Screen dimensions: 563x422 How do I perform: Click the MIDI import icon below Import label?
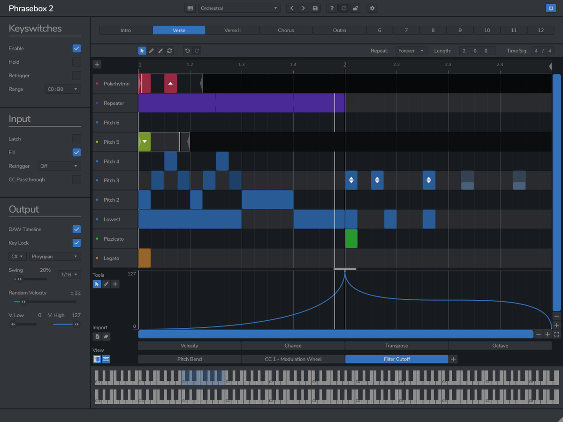coord(97,336)
